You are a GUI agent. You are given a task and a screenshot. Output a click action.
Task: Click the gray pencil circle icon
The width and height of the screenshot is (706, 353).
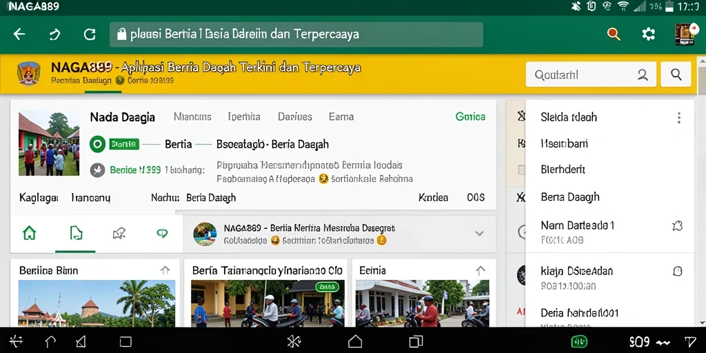[x=97, y=170]
